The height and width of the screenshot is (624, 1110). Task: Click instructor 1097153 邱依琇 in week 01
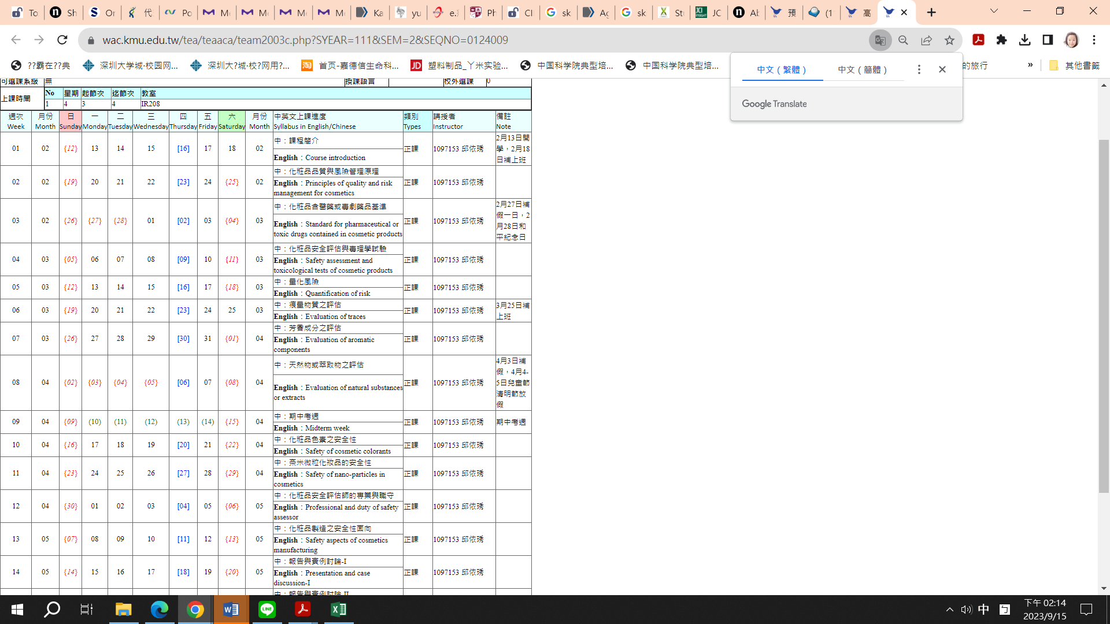(x=458, y=148)
